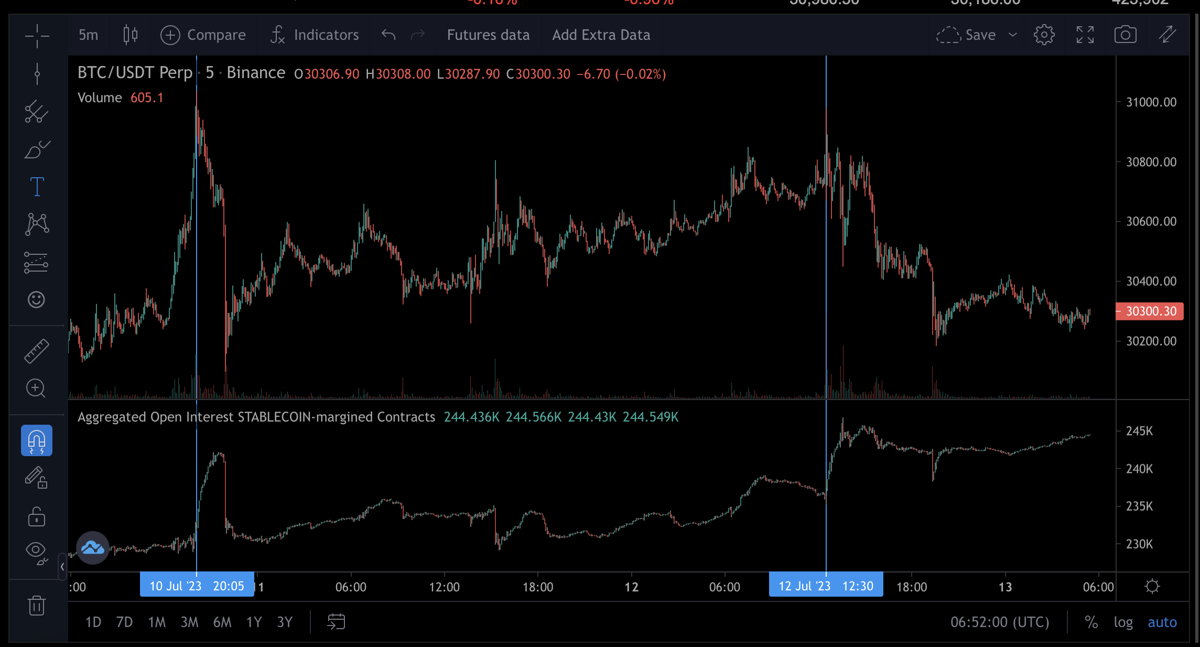
Task: Toggle the log scale option
Action: pyautogui.click(x=1123, y=622)
